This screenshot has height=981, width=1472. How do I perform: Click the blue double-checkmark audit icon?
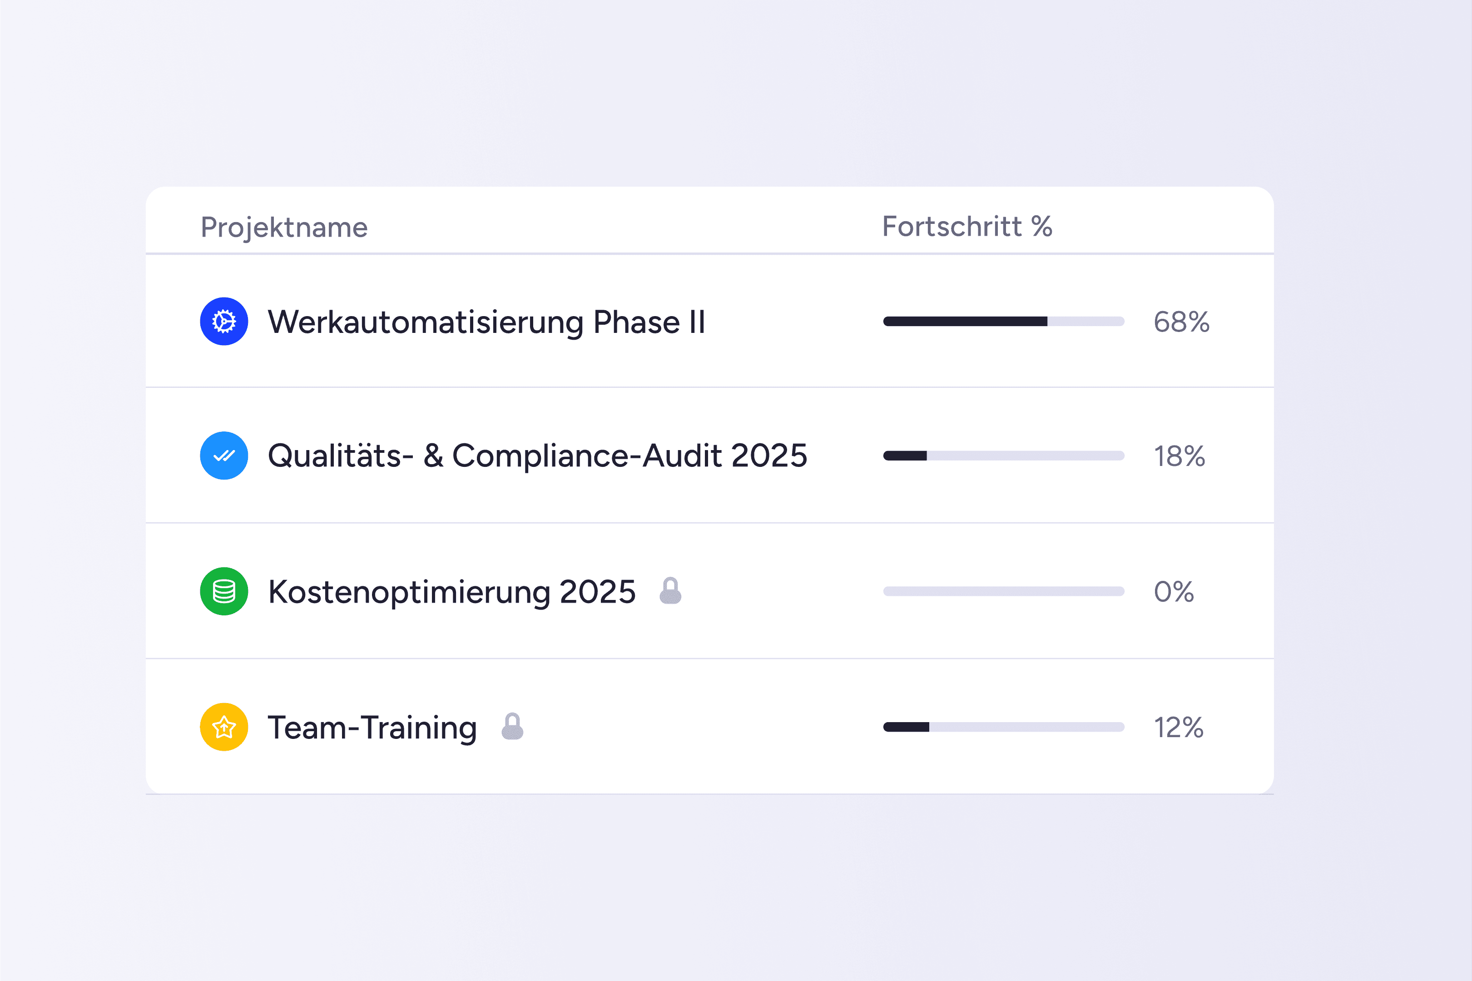[x=224, y=456]
